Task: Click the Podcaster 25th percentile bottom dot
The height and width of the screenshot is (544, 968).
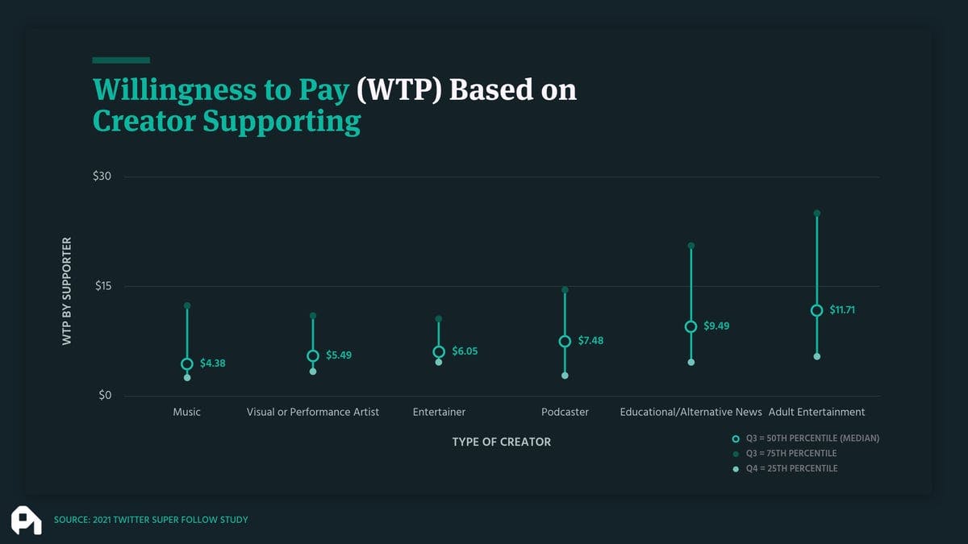Action: [565, 376]
